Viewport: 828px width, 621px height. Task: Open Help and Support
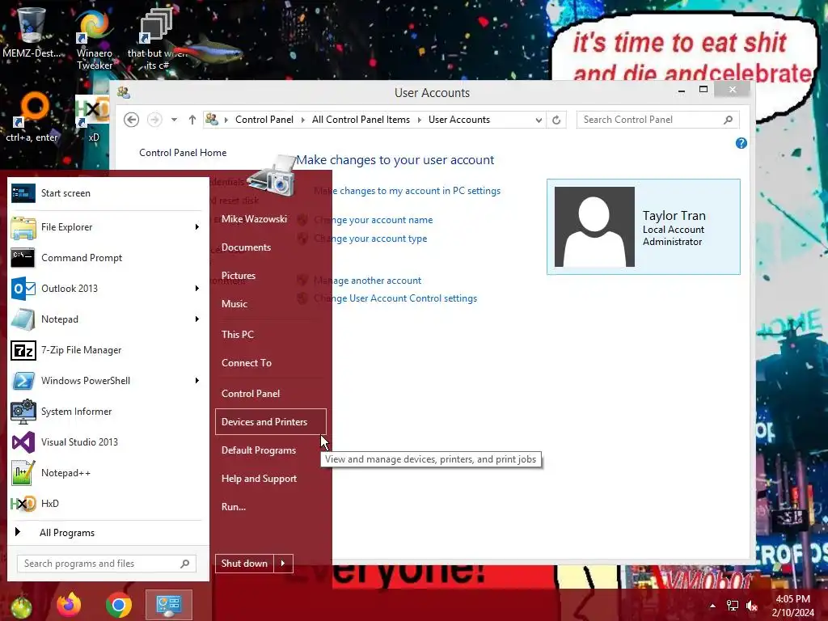pyautogui.click(x=260, y=479)
